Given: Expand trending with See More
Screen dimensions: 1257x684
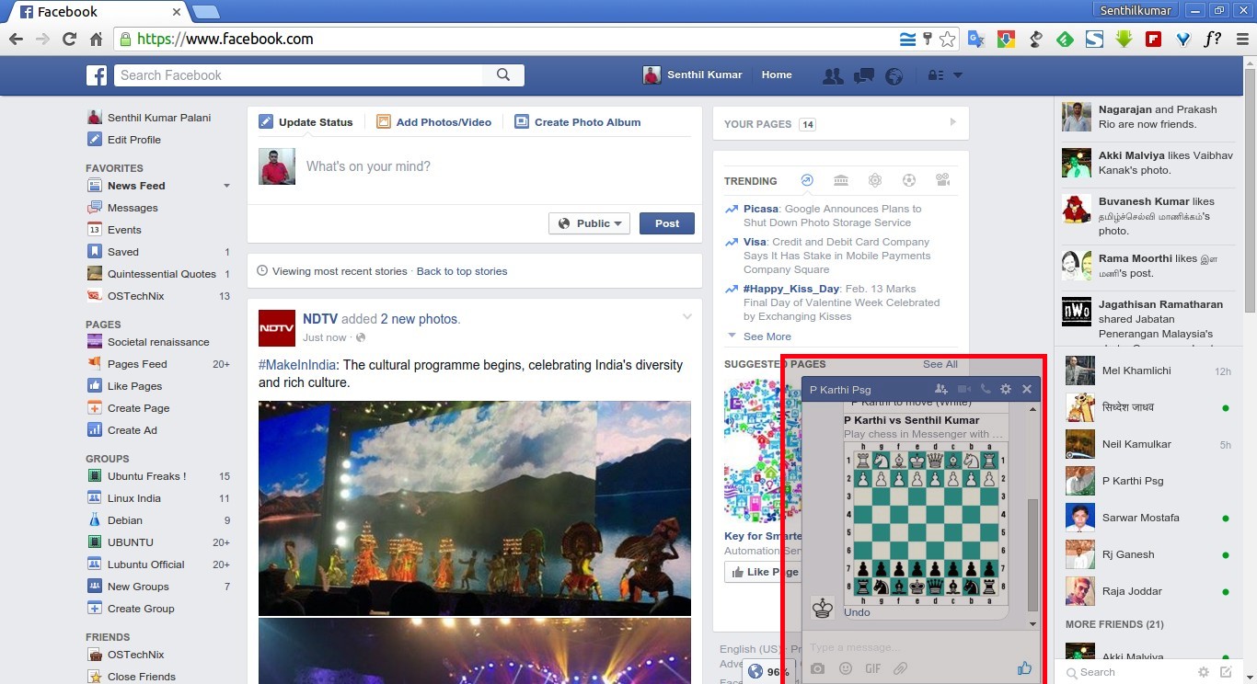Looking at the screenshot, I should [x=767, y=336].
